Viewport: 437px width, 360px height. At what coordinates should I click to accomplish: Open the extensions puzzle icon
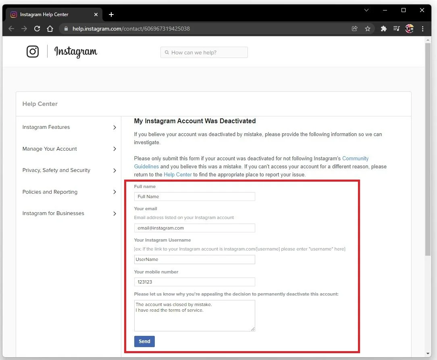pos(383,29)
